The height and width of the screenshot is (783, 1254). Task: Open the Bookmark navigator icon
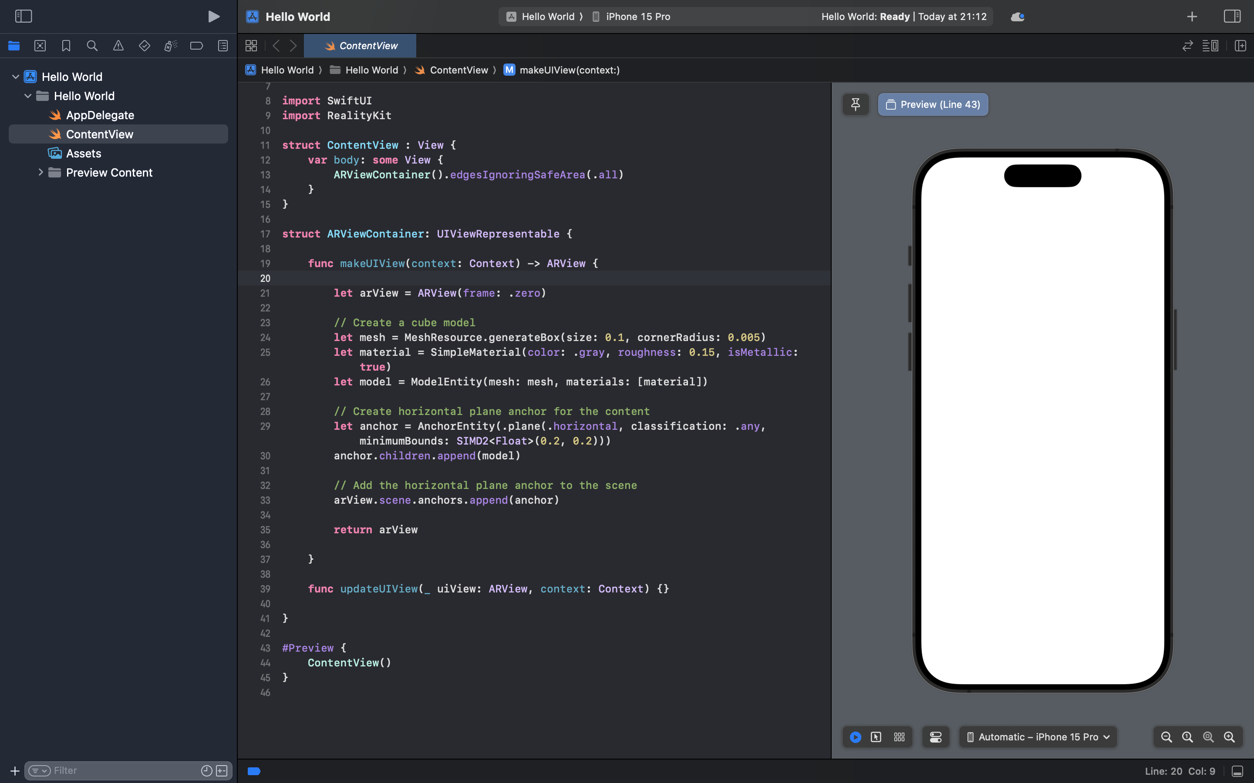click(66, 46)
